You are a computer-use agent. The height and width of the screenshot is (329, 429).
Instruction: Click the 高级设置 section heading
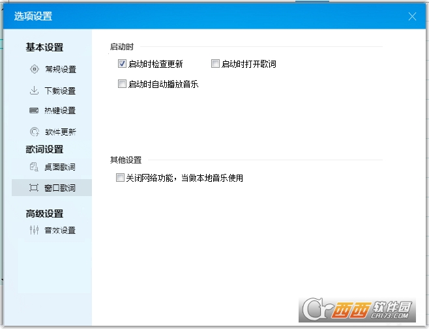click(x=44, y=214)
